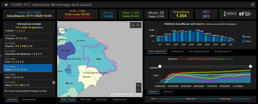Select Vinaròs row in municipality list

[x=28, y=45]
